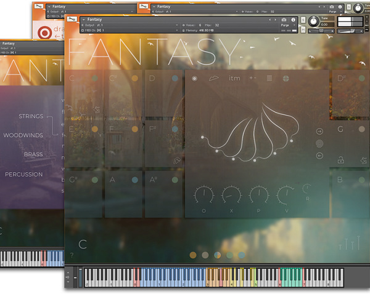Image resolution: width=370 pixels, height=294 pixels.
Task: Toggle the orange dot on the F pad
Action: pyautogui.click(x=134, y=129)
